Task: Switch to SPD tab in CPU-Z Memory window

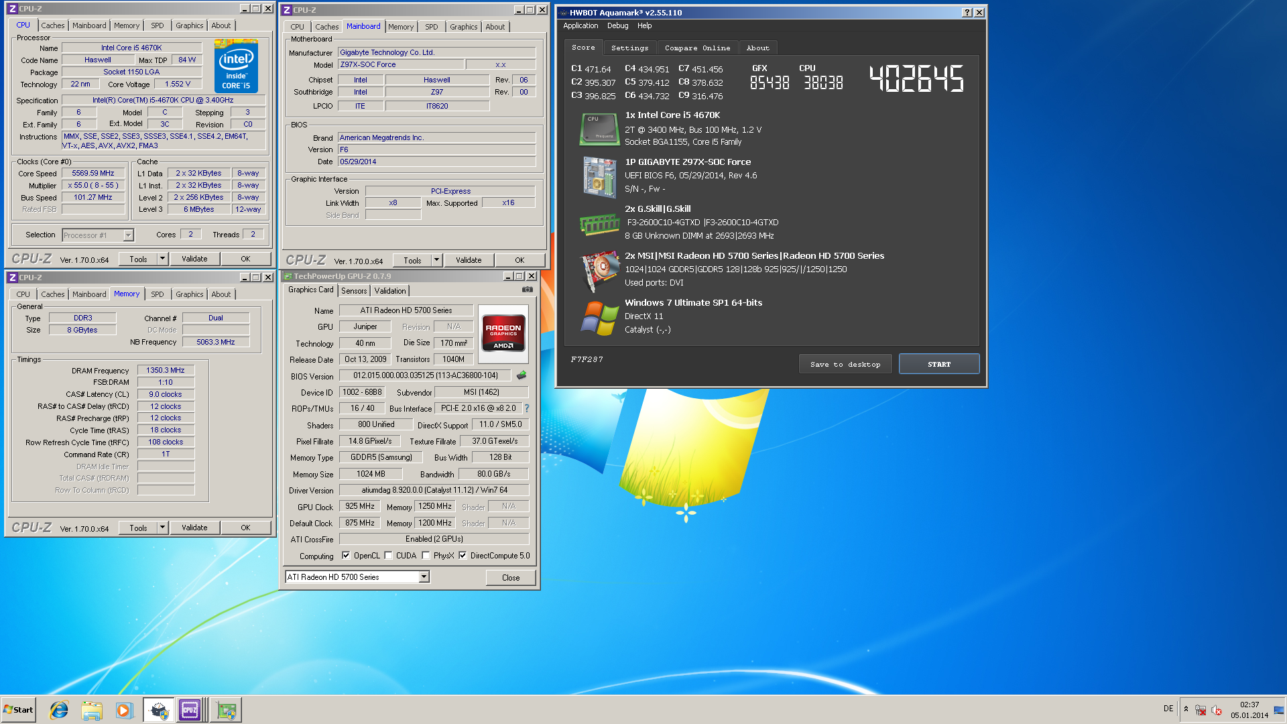Action: 158,294
